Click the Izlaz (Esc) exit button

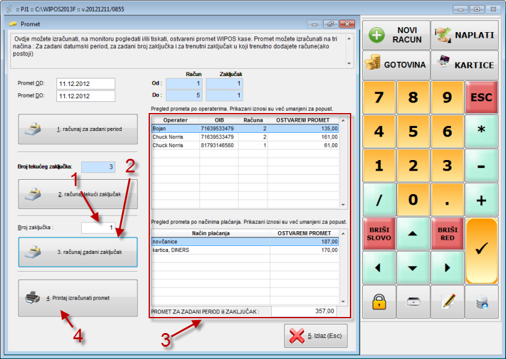[316, 336]
